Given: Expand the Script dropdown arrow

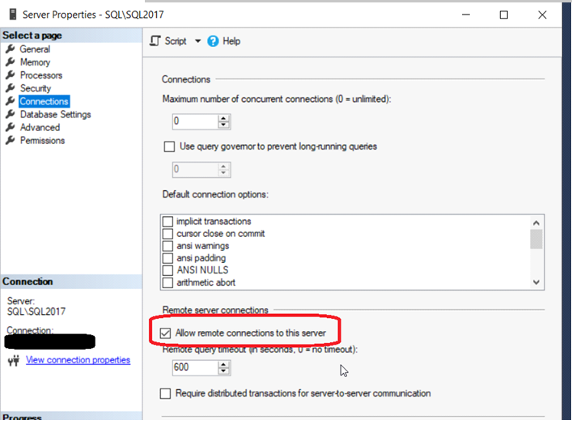Looking at the screenshot, I should [197, 41].
